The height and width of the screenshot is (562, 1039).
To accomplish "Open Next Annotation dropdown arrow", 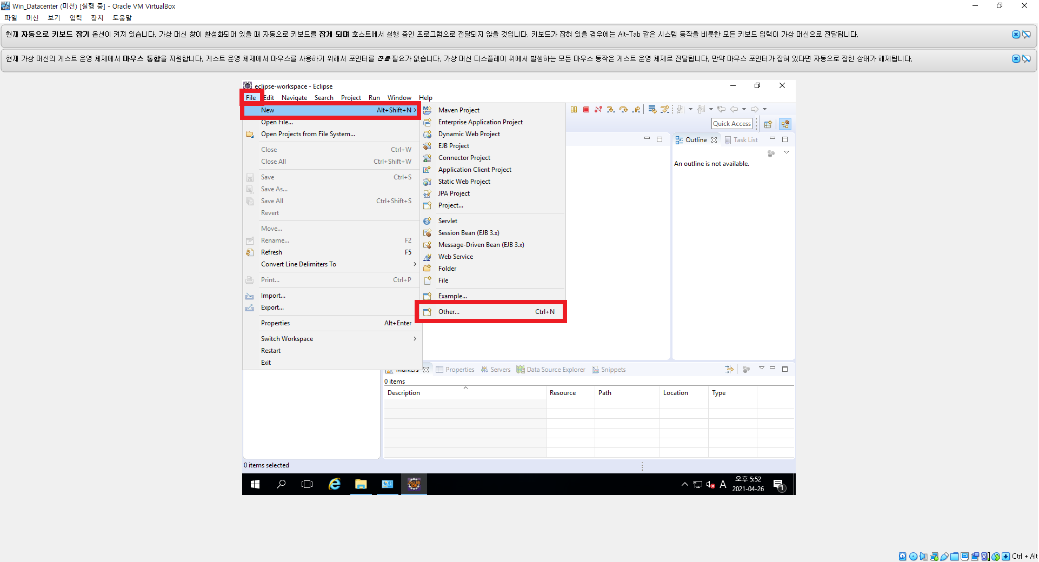I will click(x=690, y=110).
